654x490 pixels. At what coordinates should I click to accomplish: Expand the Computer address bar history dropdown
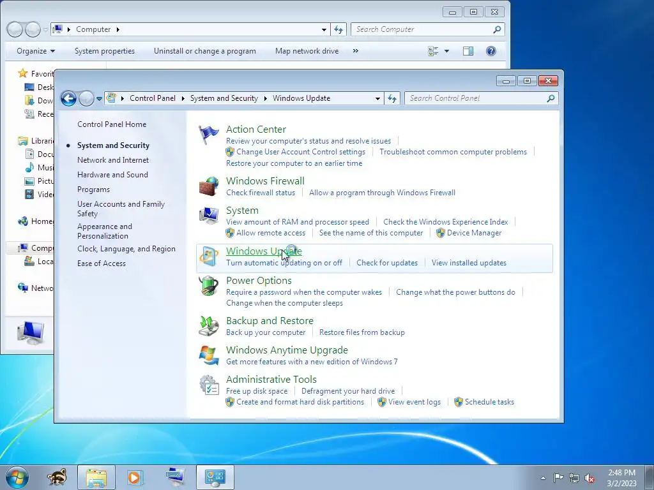(x=324, y=29)
